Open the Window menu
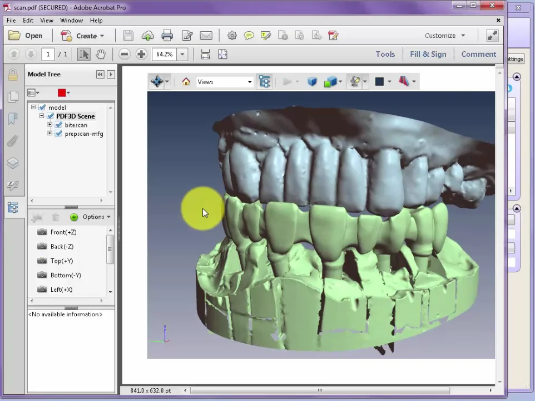 tap(71, 21)
